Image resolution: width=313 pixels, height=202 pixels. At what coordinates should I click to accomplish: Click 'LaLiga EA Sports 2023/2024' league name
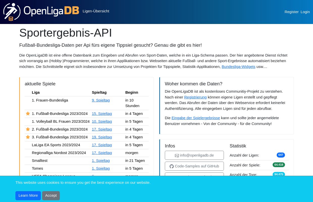[x=56, y=145]
